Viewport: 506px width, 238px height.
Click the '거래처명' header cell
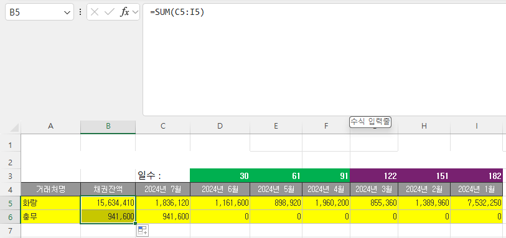[50, 190]
